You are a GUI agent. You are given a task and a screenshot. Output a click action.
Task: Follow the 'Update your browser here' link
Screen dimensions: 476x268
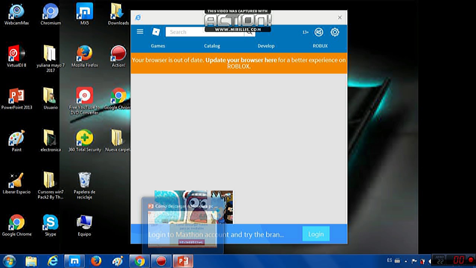point(241,60)
